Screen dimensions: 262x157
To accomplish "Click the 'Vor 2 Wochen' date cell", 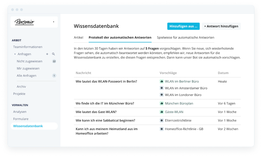I will [228, 129].
